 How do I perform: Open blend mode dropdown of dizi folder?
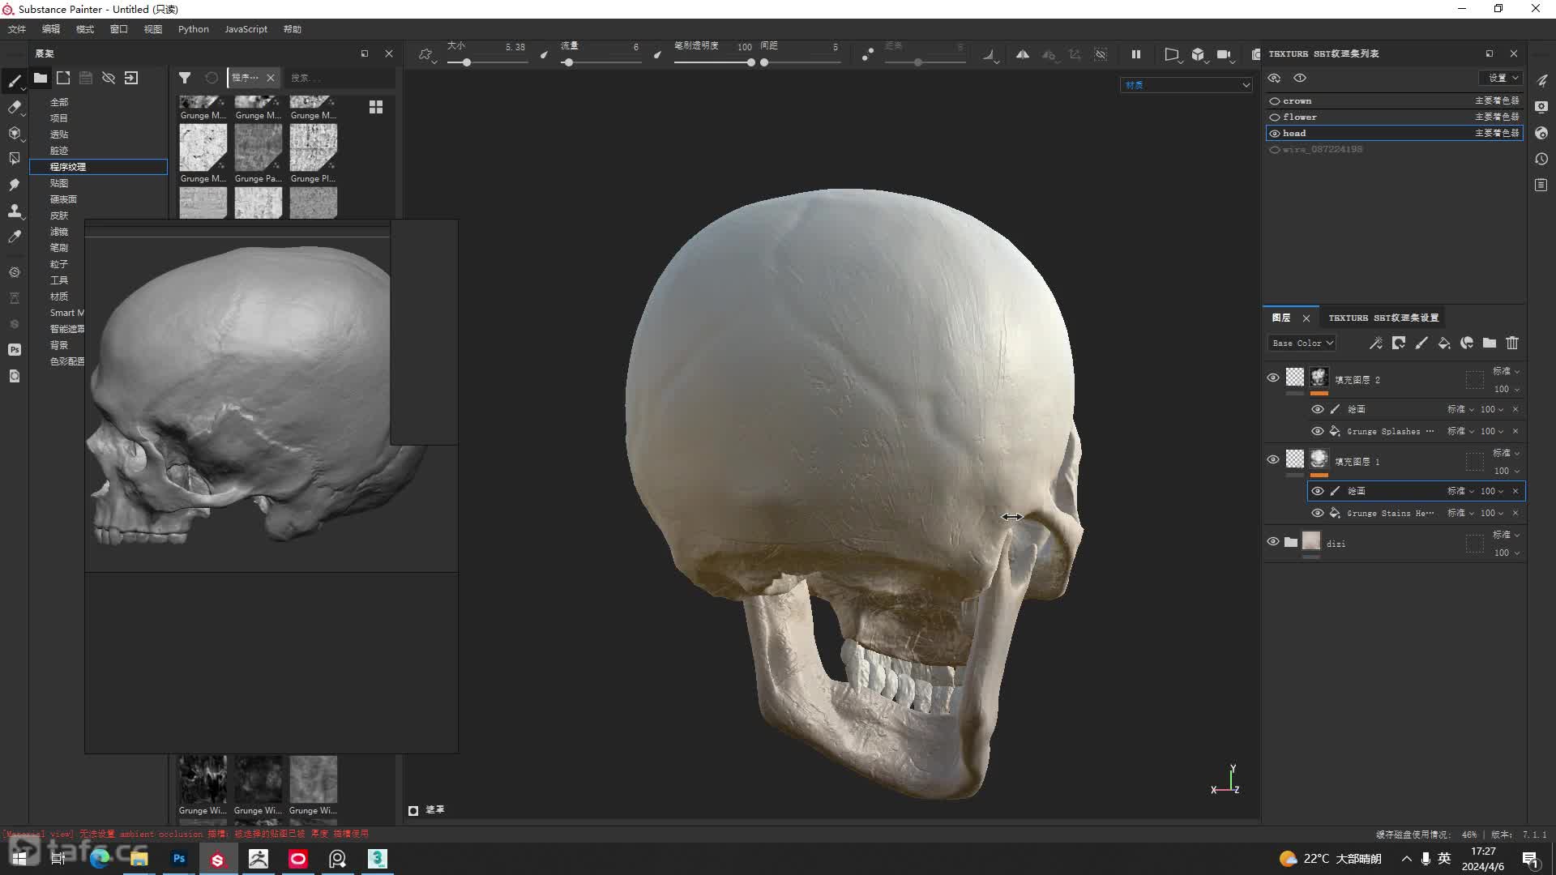(1506, 535)
